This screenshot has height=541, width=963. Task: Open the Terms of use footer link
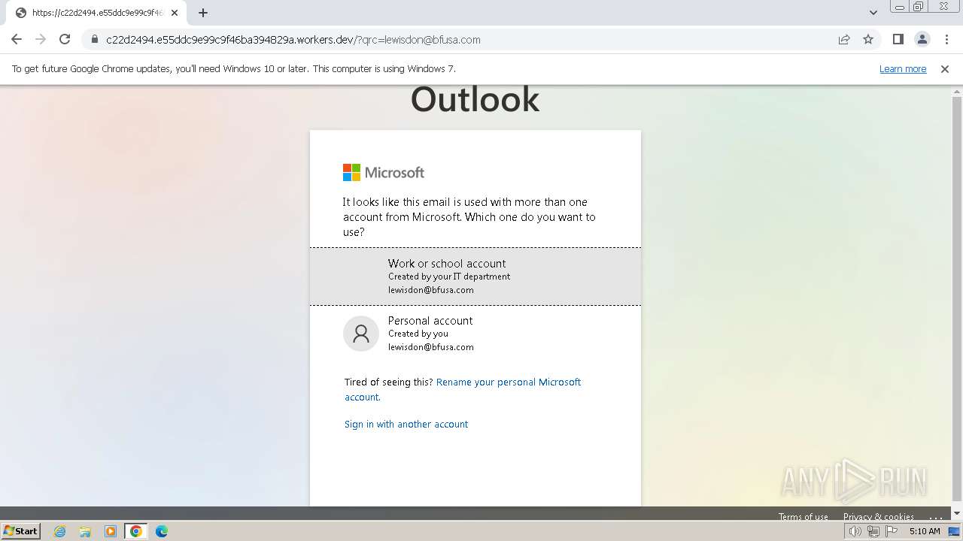click(x=804, y=516)
